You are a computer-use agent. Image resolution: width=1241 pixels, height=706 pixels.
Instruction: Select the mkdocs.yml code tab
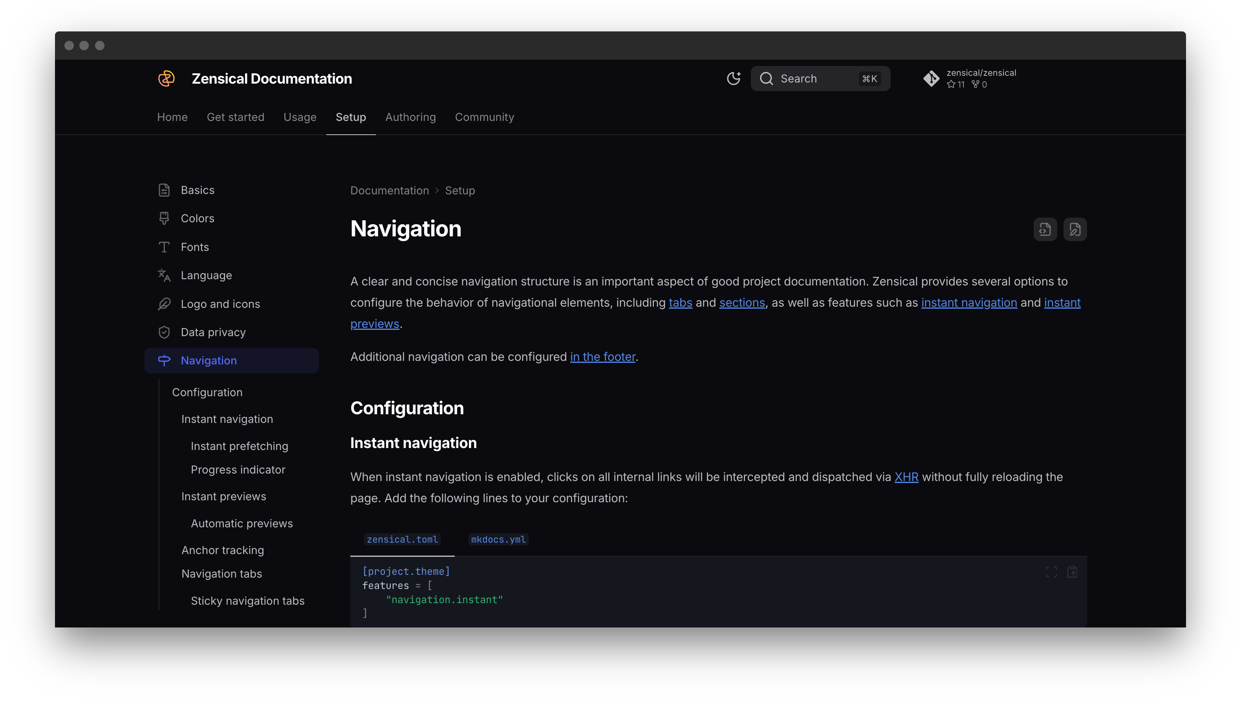498,540
